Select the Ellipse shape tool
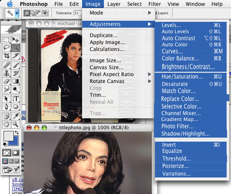This screenshot has height=194, width=231. point(15,107)
